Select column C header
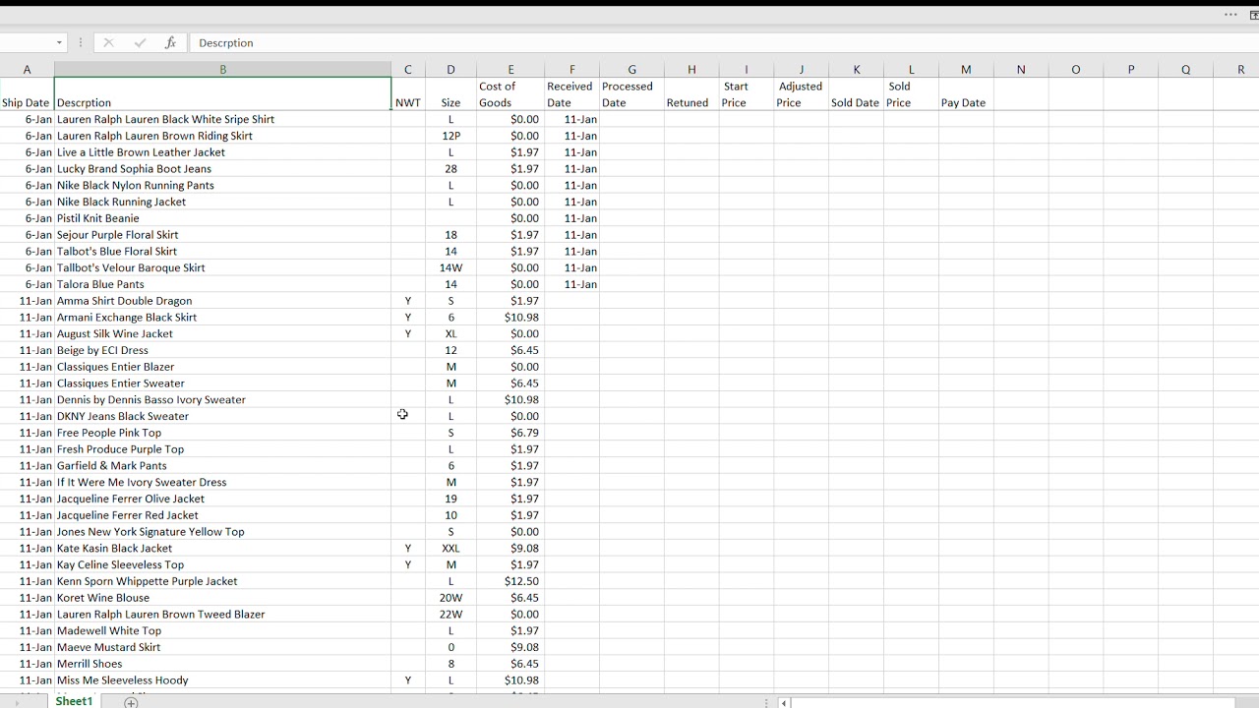Screen dimensions: 1259x708 tap(408, 69)
